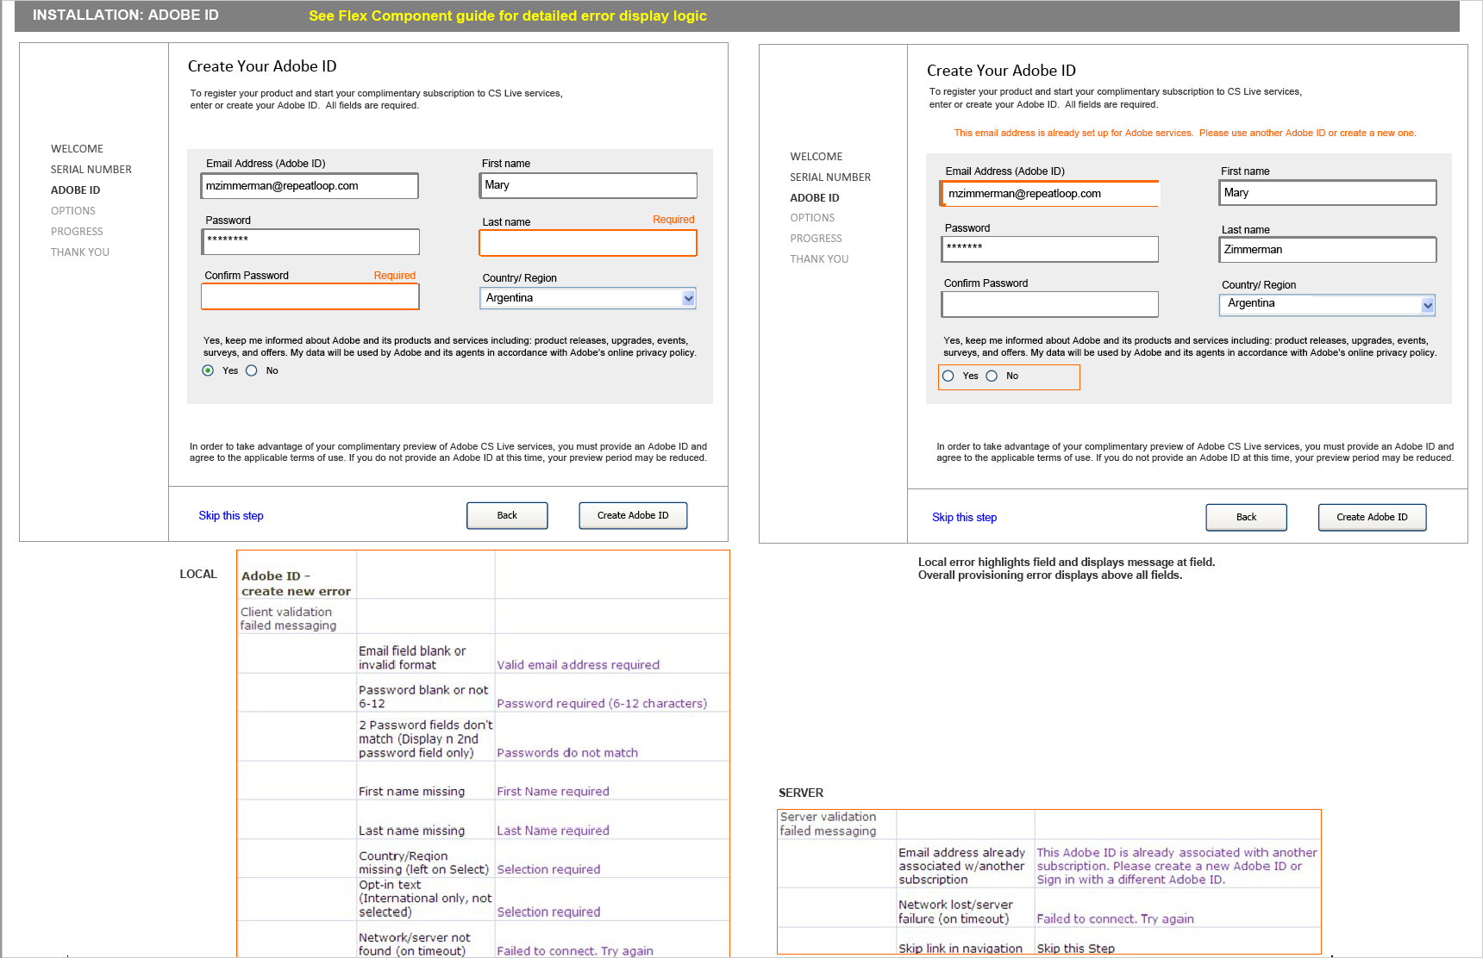Select SERIAL NUMBER step in right panel sidebar

[830, 177]
